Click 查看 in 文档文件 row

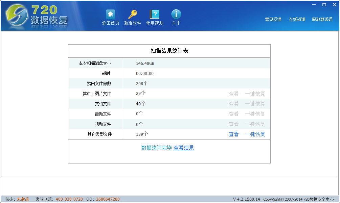pos(233,104)
